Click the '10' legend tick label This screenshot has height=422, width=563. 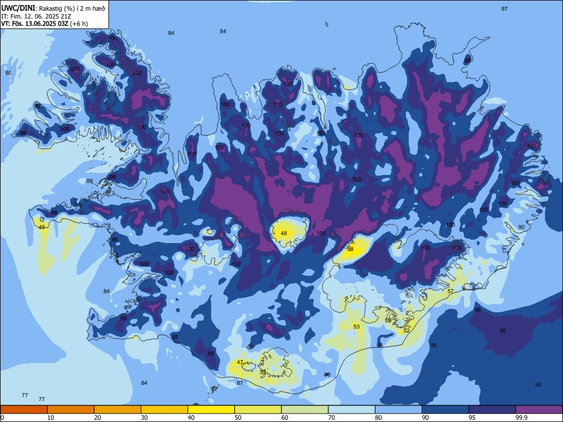click(x=51, y=417)
